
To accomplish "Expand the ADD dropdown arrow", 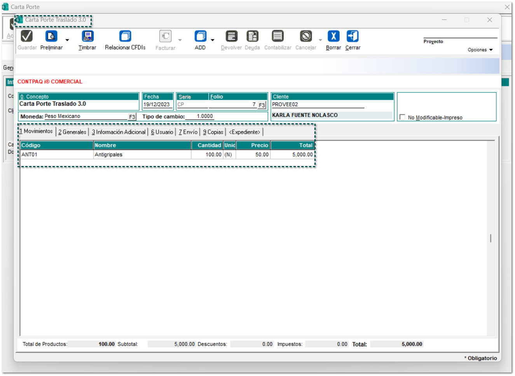I will pyautogui.click(x=213, y=40).
